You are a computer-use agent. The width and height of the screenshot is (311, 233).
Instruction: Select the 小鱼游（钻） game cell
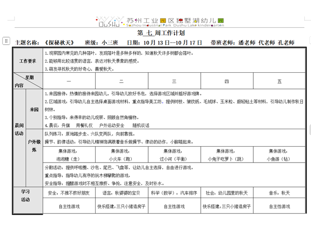[x=279, y=159]
